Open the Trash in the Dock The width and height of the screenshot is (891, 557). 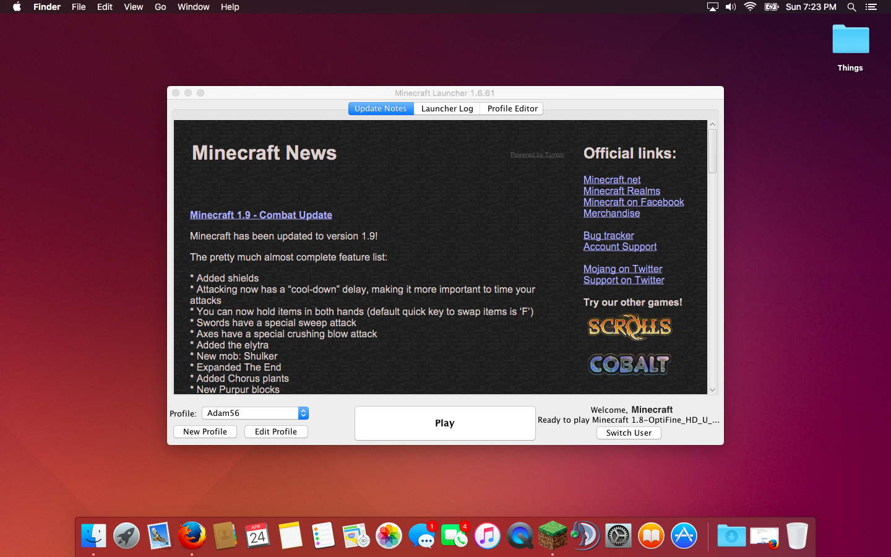(797, 536)
